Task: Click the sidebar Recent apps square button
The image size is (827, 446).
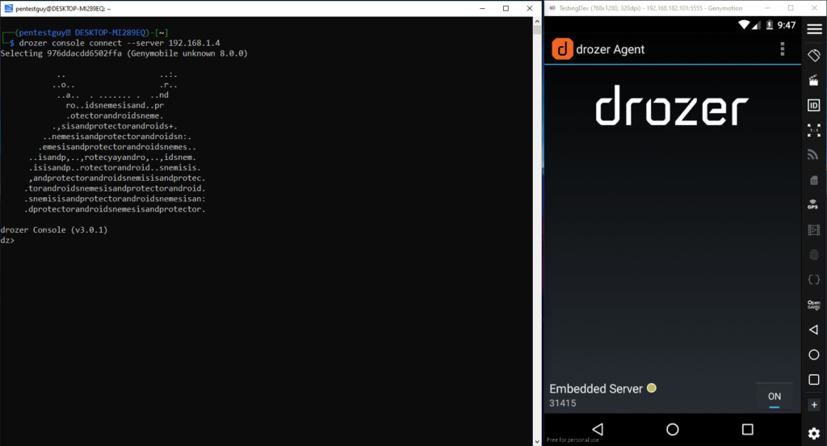Action: (814, 380)
